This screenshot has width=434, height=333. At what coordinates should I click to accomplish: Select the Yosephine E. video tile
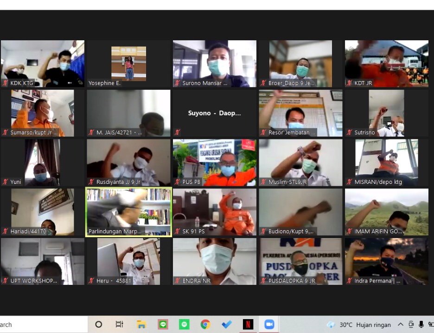click(x=128, y=63)
